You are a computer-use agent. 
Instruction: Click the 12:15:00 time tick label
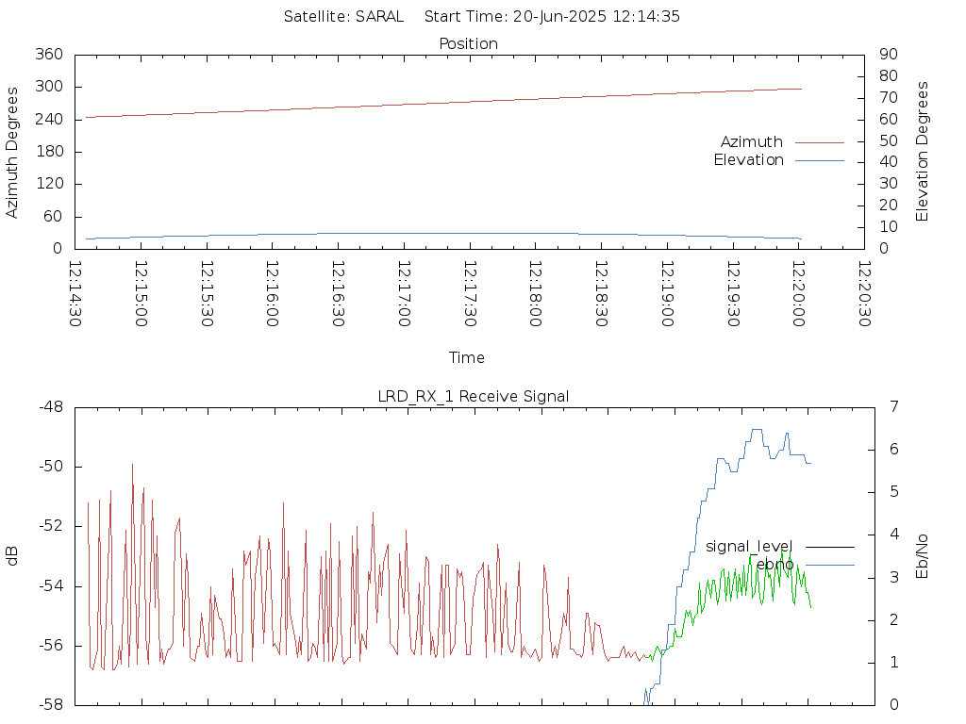pos(142,294)
